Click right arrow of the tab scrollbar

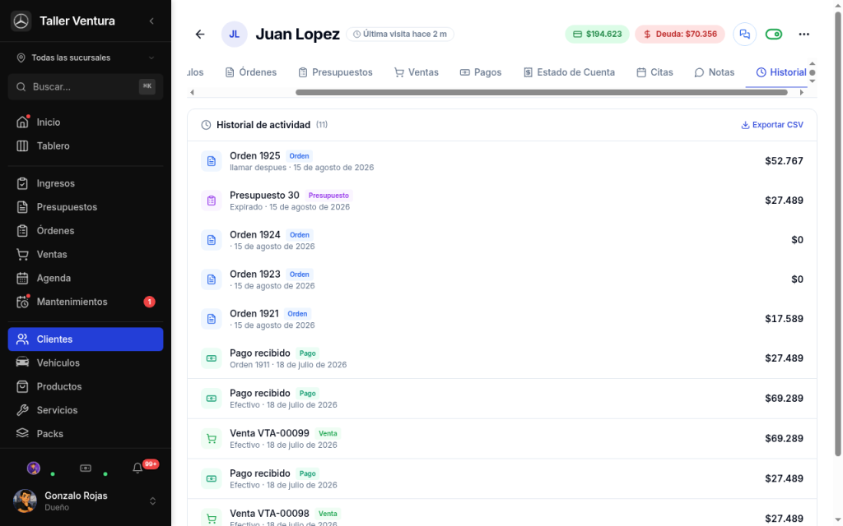(x=802, y=92)
